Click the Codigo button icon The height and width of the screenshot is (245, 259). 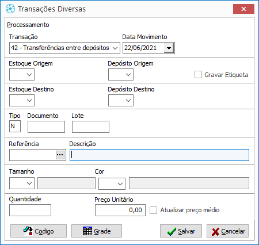pyautogui.click(x=28, y=231)
